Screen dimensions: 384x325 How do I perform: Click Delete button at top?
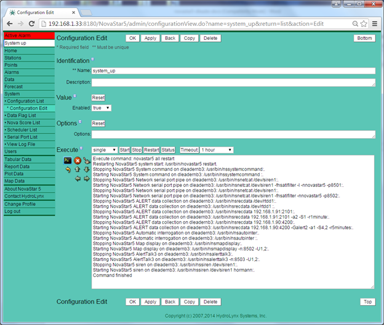210,38
